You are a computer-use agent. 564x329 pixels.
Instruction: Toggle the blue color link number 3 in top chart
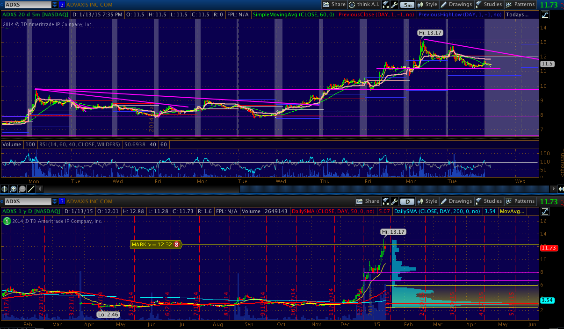pos(62,5)
